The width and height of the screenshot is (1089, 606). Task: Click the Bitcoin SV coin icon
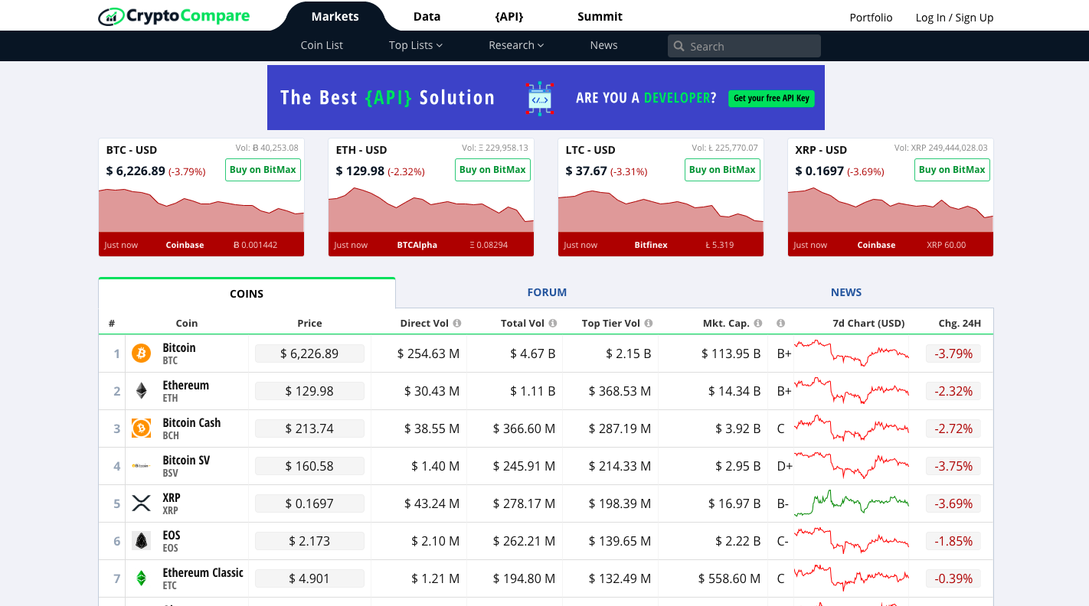click(x=141, y=466)
